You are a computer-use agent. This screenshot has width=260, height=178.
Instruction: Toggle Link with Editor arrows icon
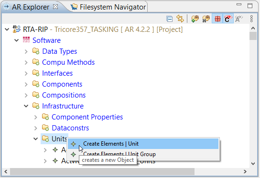coord(180,19)
